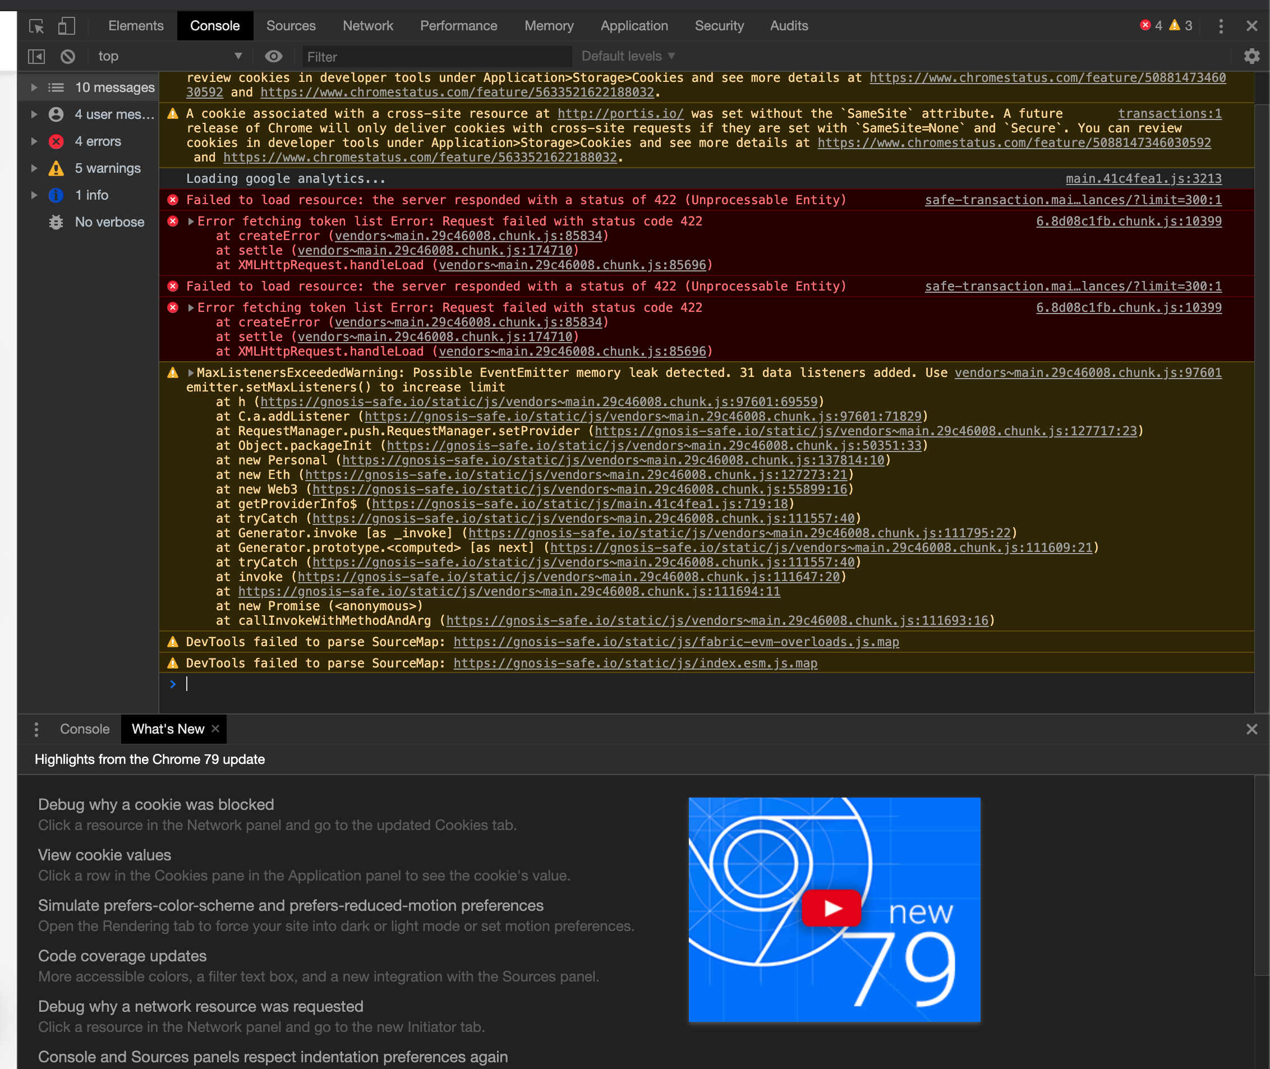Open the top JavaScript context dropdown

pos(171,56)
